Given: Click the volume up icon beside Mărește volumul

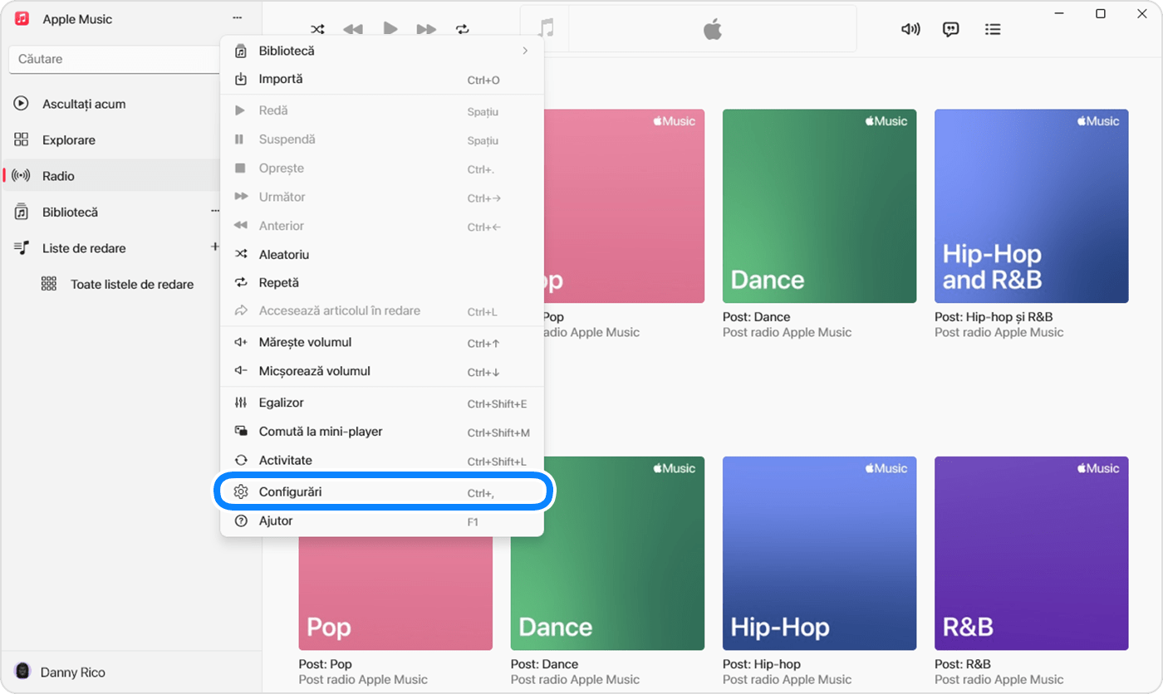Looking at the screenshot, I should pyautogui.click(x=241, y=342).
